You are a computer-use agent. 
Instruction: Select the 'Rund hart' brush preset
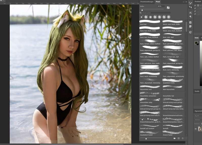coord(150,22)
